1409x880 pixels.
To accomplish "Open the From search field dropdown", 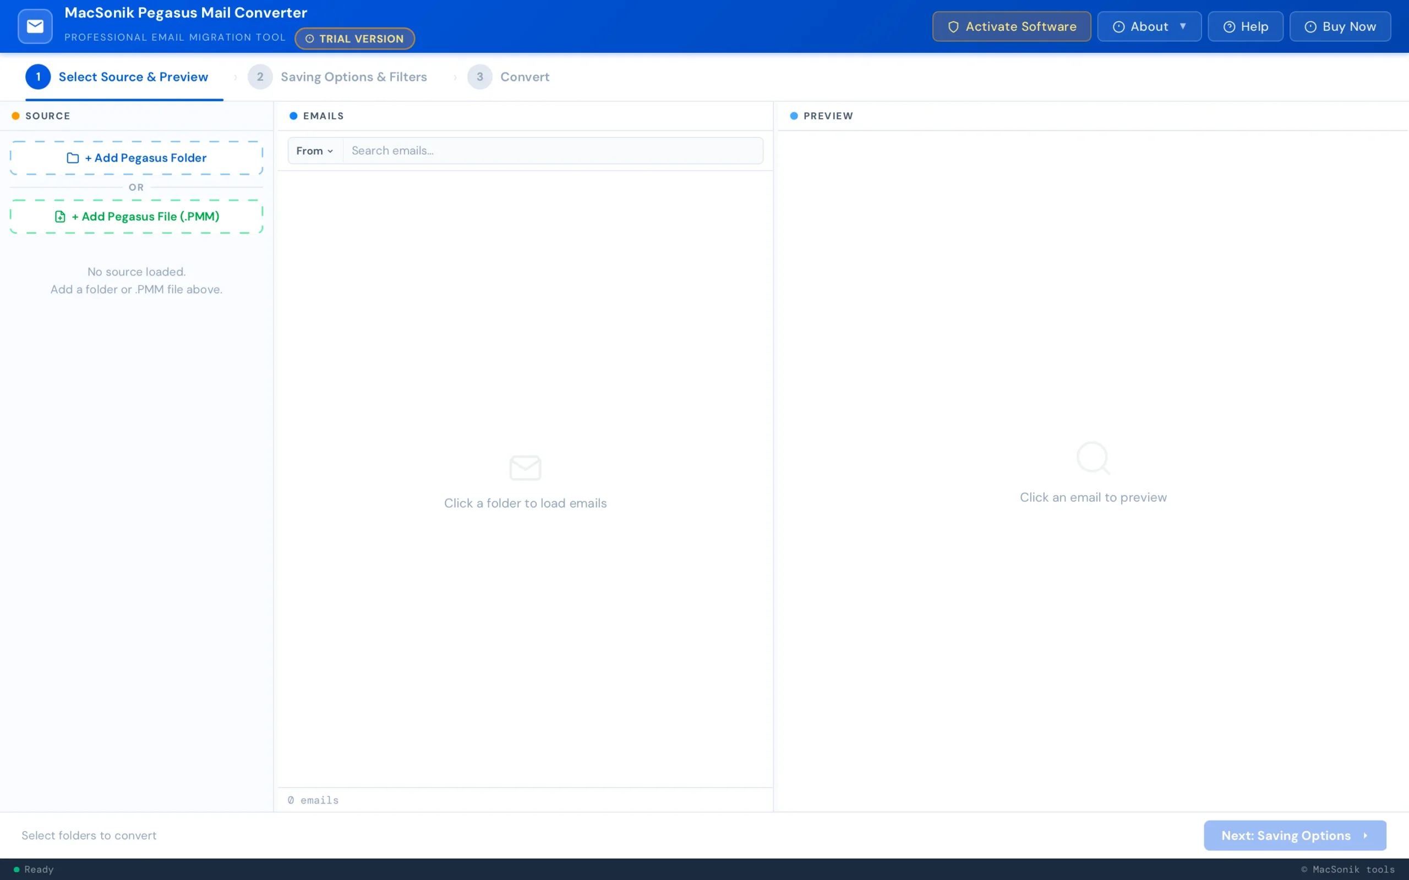I will [x=315, y=151].
